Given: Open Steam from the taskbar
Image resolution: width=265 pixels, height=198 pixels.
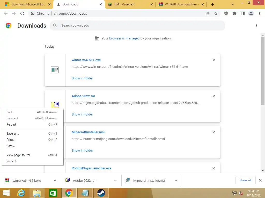Looking at the screenshot, I should [101, 193].
